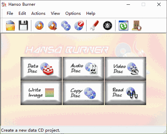Close the Hanso Burner window
The height and width of the screenshot is (134, 167).
[x=159, y=4]
